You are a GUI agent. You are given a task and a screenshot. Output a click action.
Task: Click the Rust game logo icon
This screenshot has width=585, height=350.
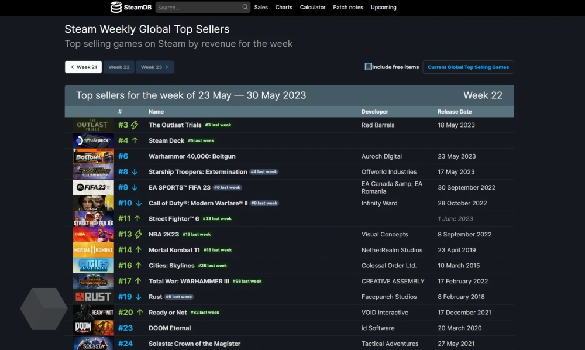tap(93, 297)
